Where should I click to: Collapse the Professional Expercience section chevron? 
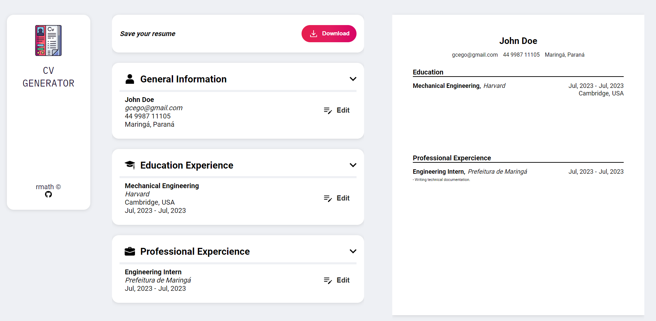353,251
